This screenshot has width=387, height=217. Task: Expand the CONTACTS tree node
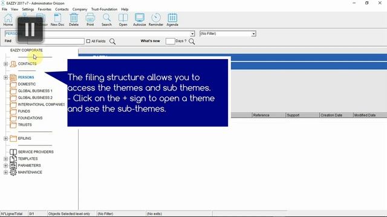(5, 64)
